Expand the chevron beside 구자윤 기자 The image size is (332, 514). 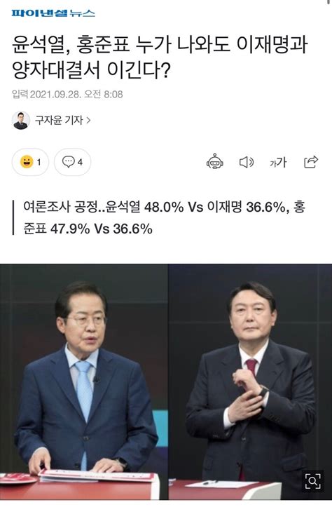point(88,121)
